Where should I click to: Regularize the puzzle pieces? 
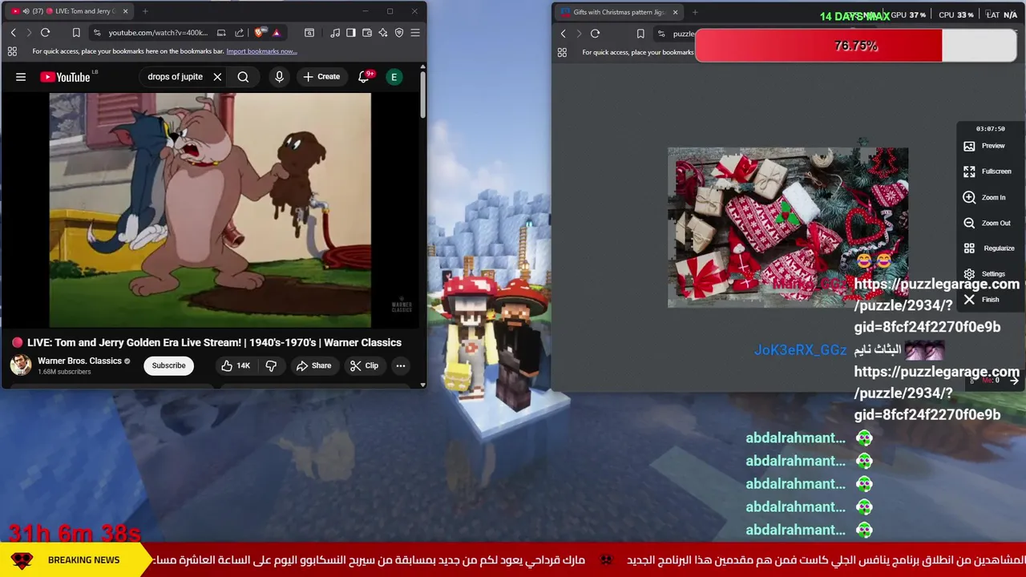pos(989,248)
